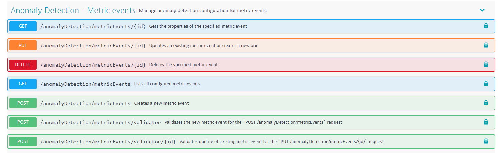This screenshot has height=153, width=498.
Task: Click POST badge for validator/{id} endpoint
Action: pos(23,141)
